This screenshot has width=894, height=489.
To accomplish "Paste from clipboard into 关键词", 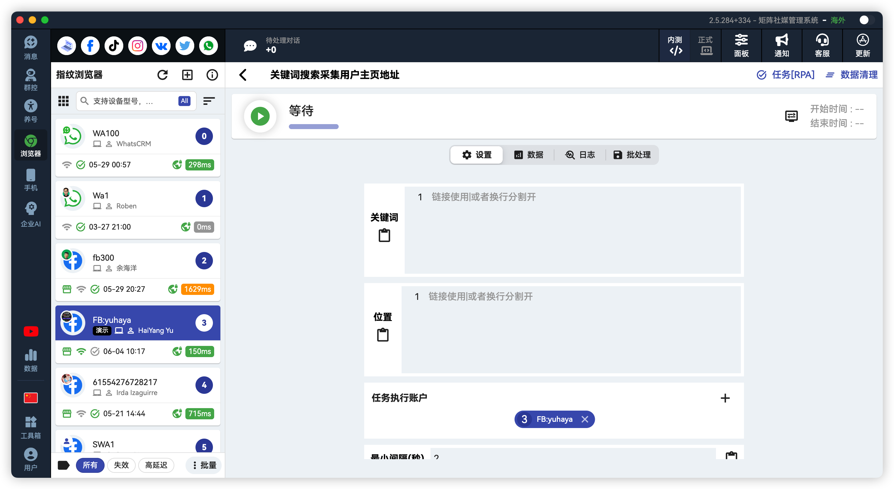I will click(x=384, y=235).
